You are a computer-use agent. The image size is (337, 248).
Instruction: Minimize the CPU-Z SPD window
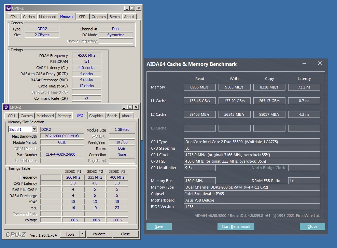pyautogui.click(x=124, y=107)
